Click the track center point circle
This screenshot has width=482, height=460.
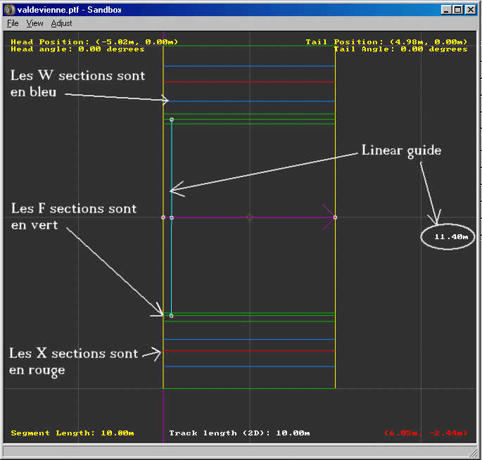coord(250,217)
